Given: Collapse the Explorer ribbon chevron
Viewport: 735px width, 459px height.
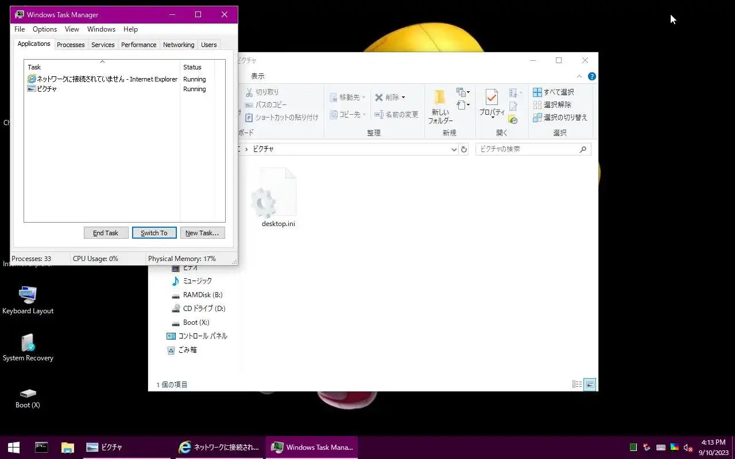Looking at the screenshot, I should click(579, 76).
